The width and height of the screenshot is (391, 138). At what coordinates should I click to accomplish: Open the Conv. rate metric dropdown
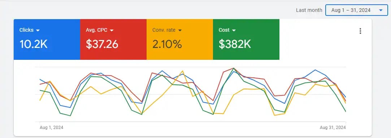pyautogui.click(x=167, y=30)
